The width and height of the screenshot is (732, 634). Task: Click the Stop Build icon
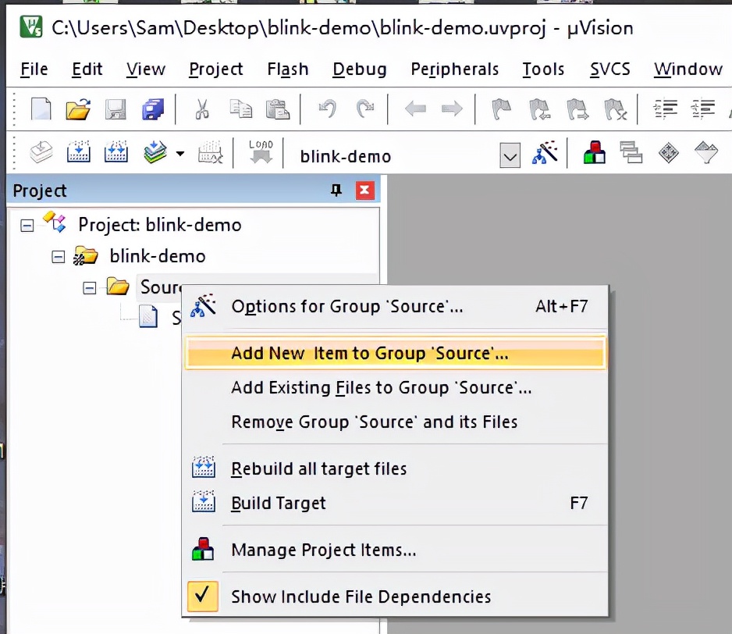point(210,151)
